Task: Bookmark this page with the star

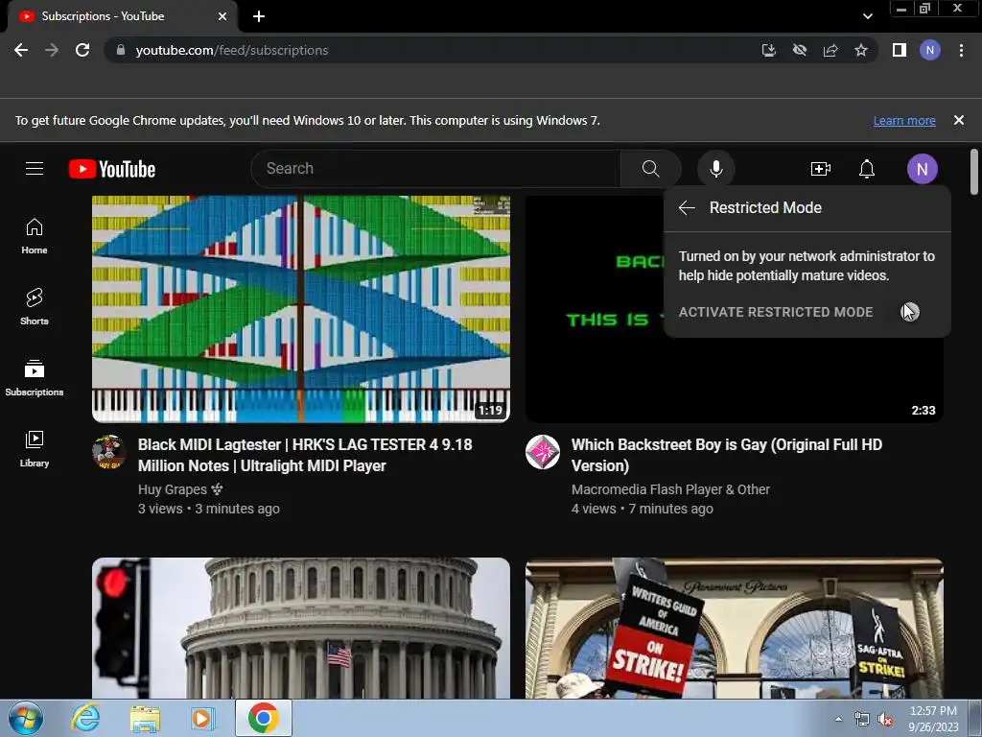Action: pyautogui.click(x=861, y=50)
